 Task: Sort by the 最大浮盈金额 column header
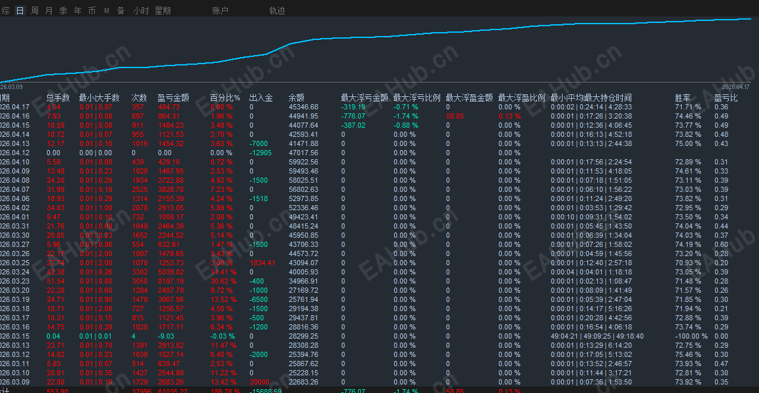tap(469, 98)
